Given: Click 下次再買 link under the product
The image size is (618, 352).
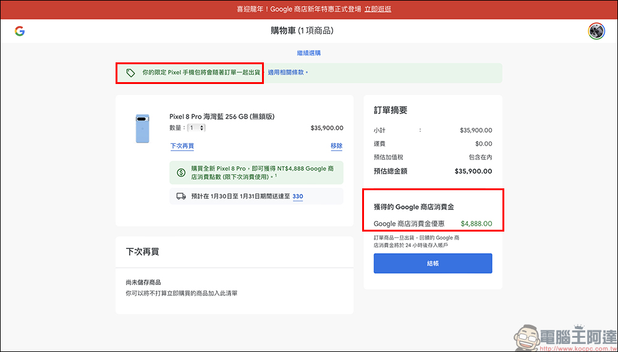Looking at the screenshot, I should 182,146.
